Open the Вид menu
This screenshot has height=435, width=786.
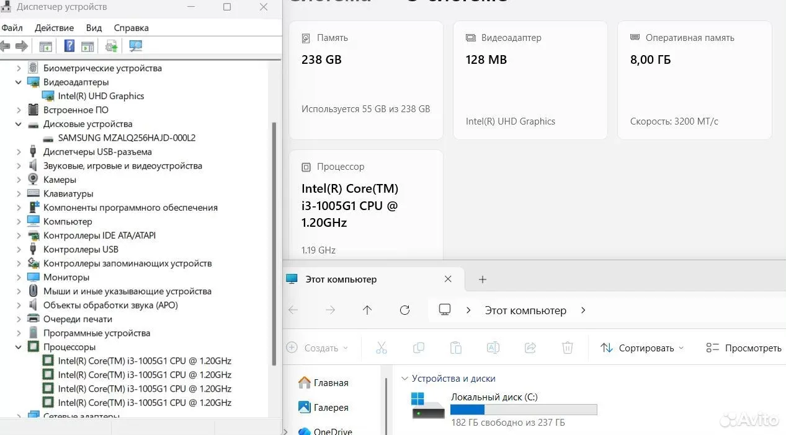tap(94, 28)
